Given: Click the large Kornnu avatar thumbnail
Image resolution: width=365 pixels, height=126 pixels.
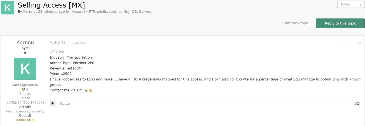Looking at the screenshot, I should click(x=25, y=69).
